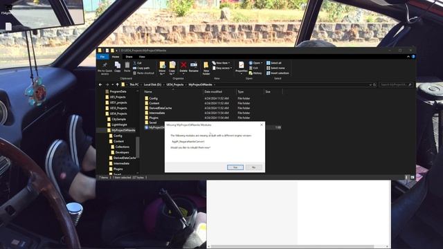Click Select none in ribbon
The image size is (443, 249).
pyautogui.click(x=275, y=68)
